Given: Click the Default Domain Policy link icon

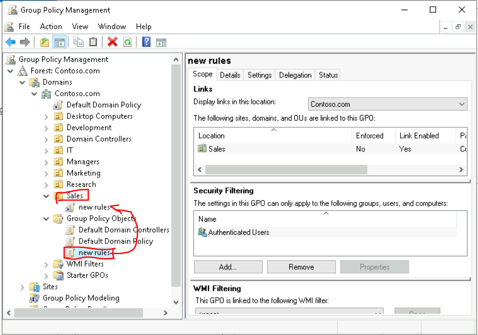Looking at the screenshot, I should [x=58, y=105].
